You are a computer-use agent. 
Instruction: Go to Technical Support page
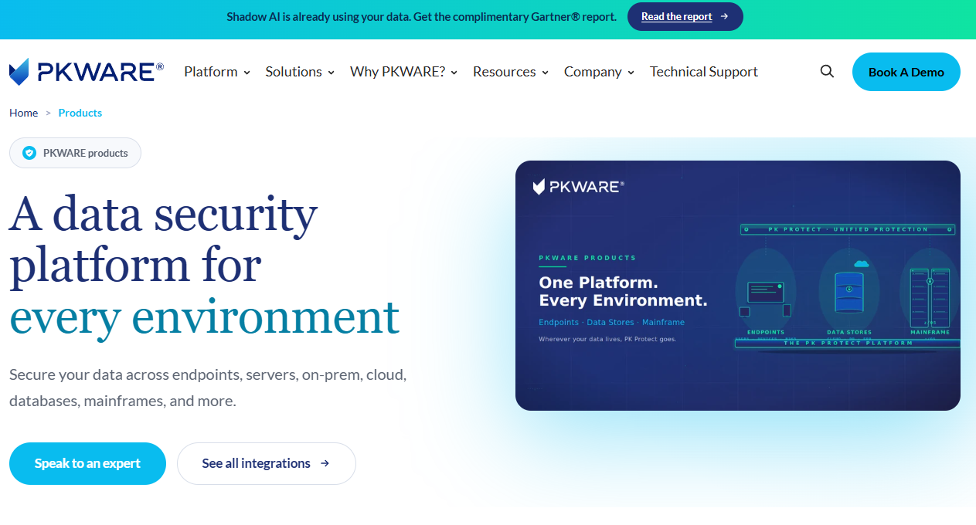tap(703, 72)
